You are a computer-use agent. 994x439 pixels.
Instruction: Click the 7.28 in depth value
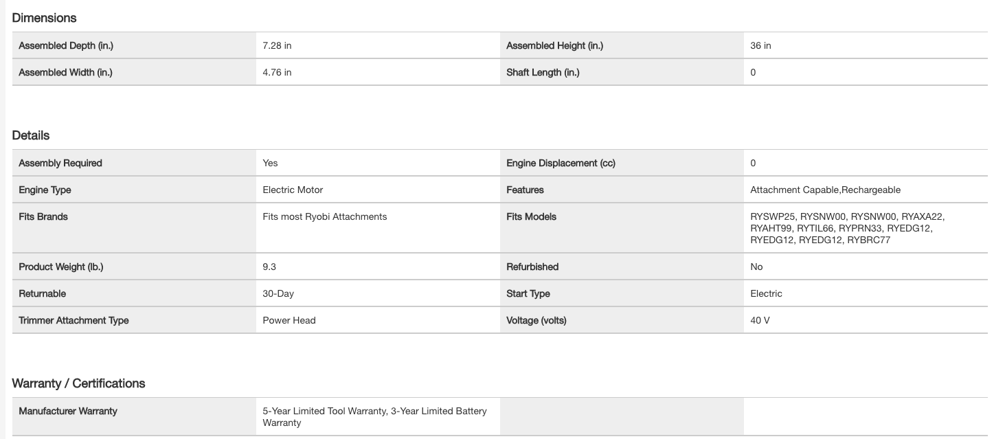click(x=277, y=46)
